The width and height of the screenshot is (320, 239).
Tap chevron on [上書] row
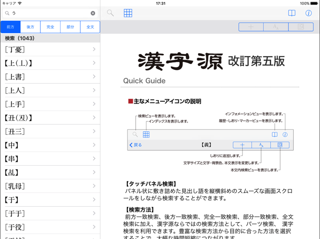(94, 76)
